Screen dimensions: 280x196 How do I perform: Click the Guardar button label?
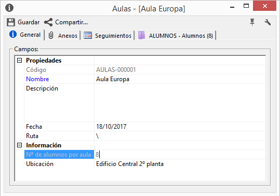coord(29,22)
